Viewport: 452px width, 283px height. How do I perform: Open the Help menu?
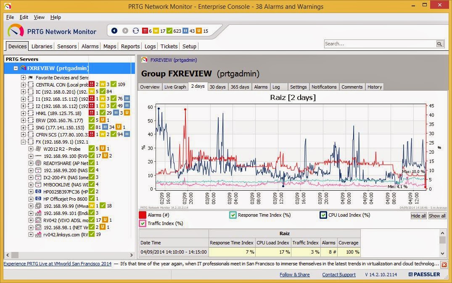[x=56, y=17]
